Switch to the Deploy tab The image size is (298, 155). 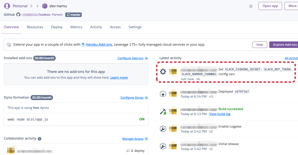tap(57, 27)
